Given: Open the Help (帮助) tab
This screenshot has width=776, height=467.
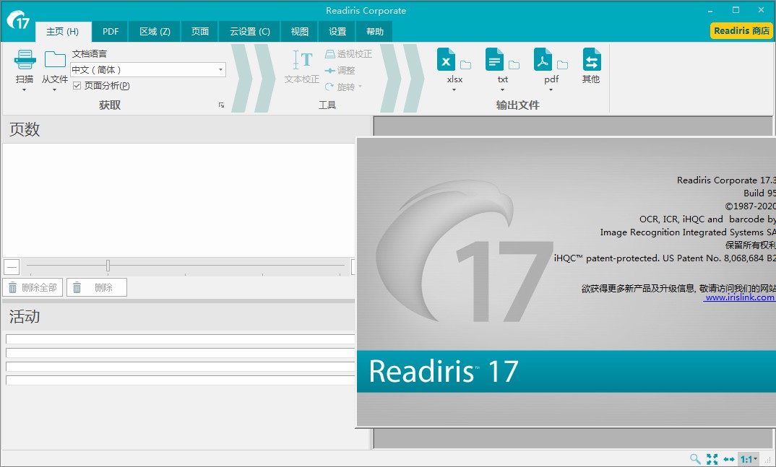Looking at the screenshot, I should click(375, 32).
